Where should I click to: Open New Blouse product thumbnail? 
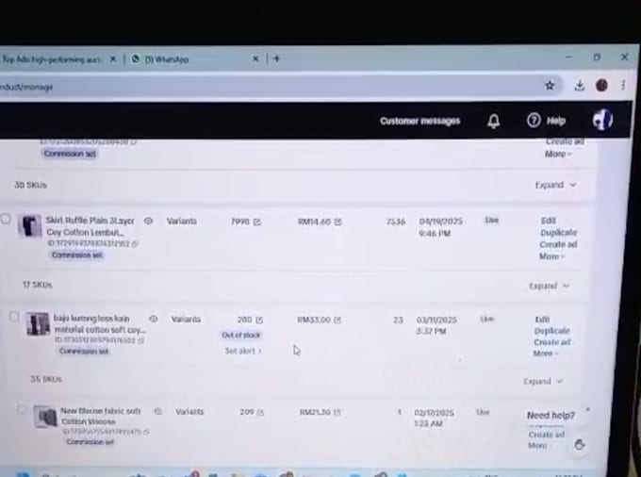tap(45, 417)
